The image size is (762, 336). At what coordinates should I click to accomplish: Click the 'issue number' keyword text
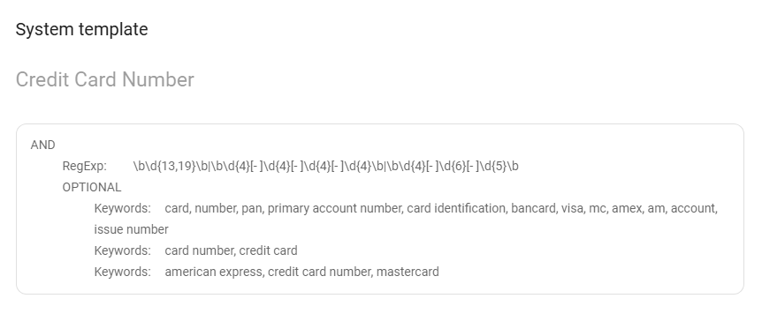131,229
